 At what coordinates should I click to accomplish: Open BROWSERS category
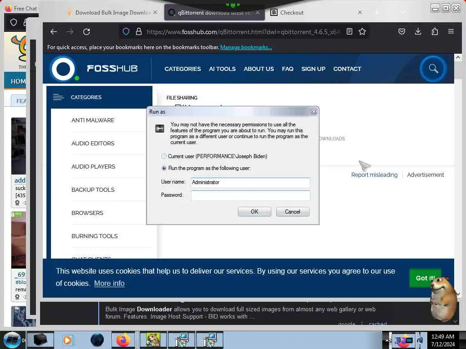(x=87, y=213)
